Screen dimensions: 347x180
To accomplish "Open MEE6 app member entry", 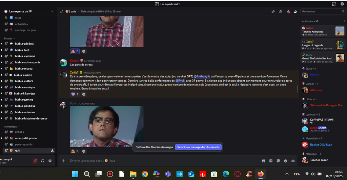I will [323, 129].
